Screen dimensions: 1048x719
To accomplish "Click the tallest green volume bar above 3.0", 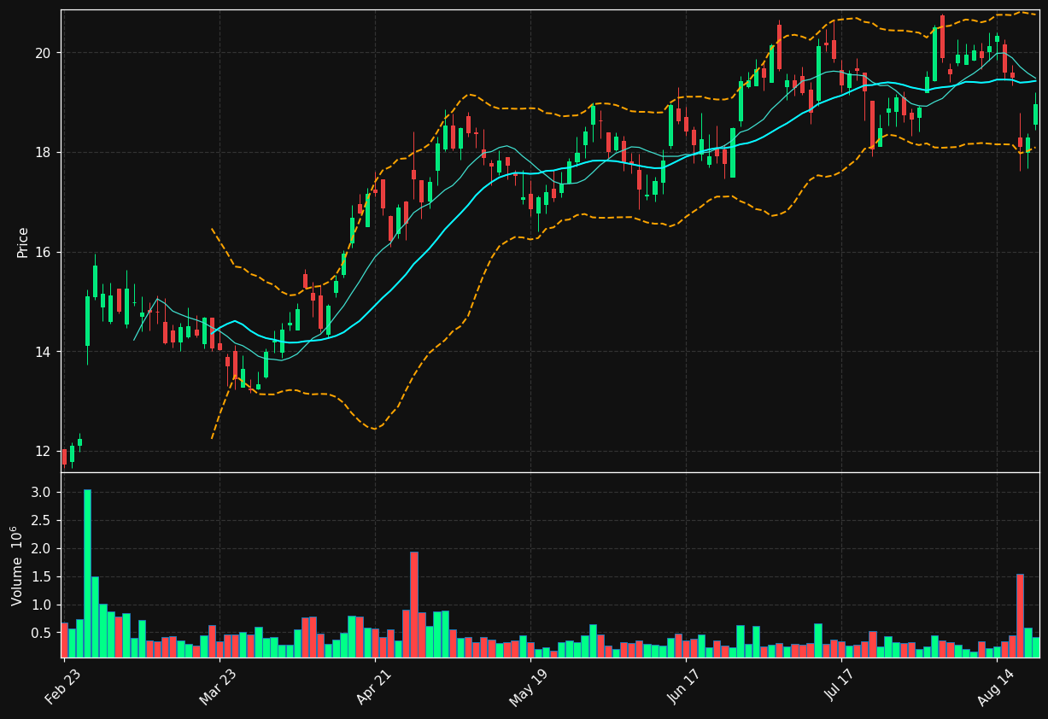I will coord(87,574).
